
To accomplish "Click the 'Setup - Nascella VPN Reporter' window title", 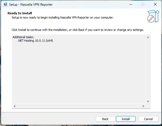I will (31, 5).
